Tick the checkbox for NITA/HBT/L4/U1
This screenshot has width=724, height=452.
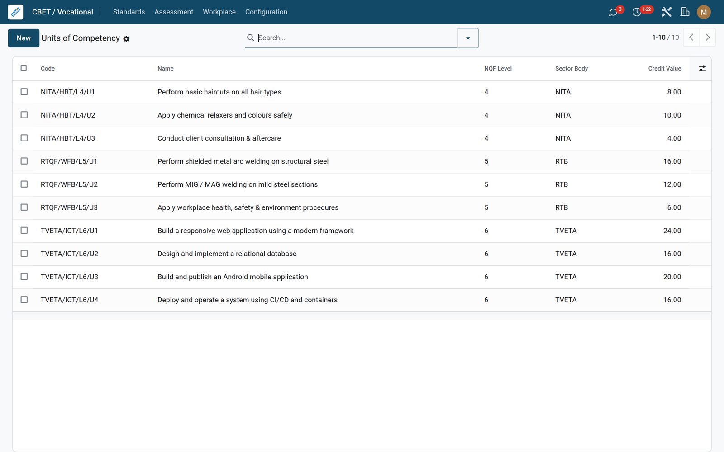tap(24, 92)
